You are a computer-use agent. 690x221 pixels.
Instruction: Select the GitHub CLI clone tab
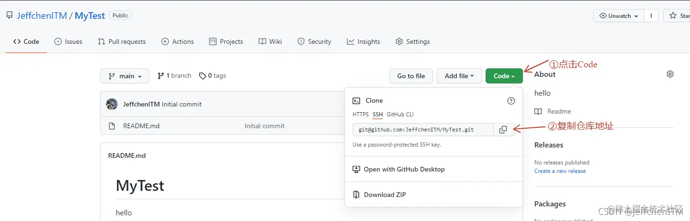pos(400,115)
